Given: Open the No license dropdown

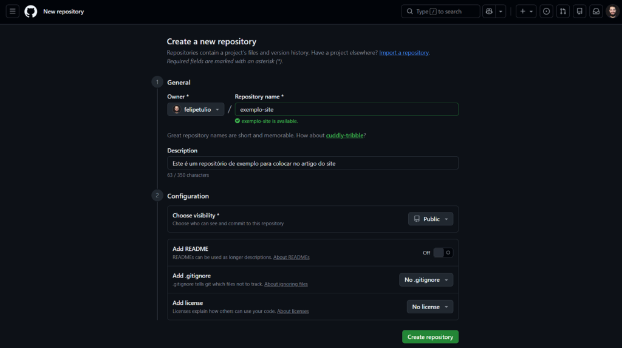Looking at the screenshot, I should (429, 307).
